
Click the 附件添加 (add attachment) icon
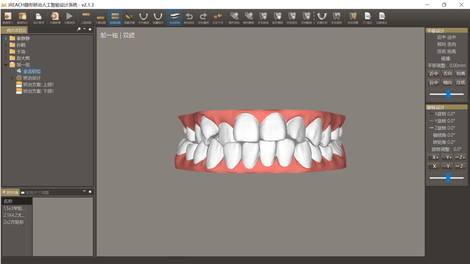pyautogui.click(x=234, y=18)
